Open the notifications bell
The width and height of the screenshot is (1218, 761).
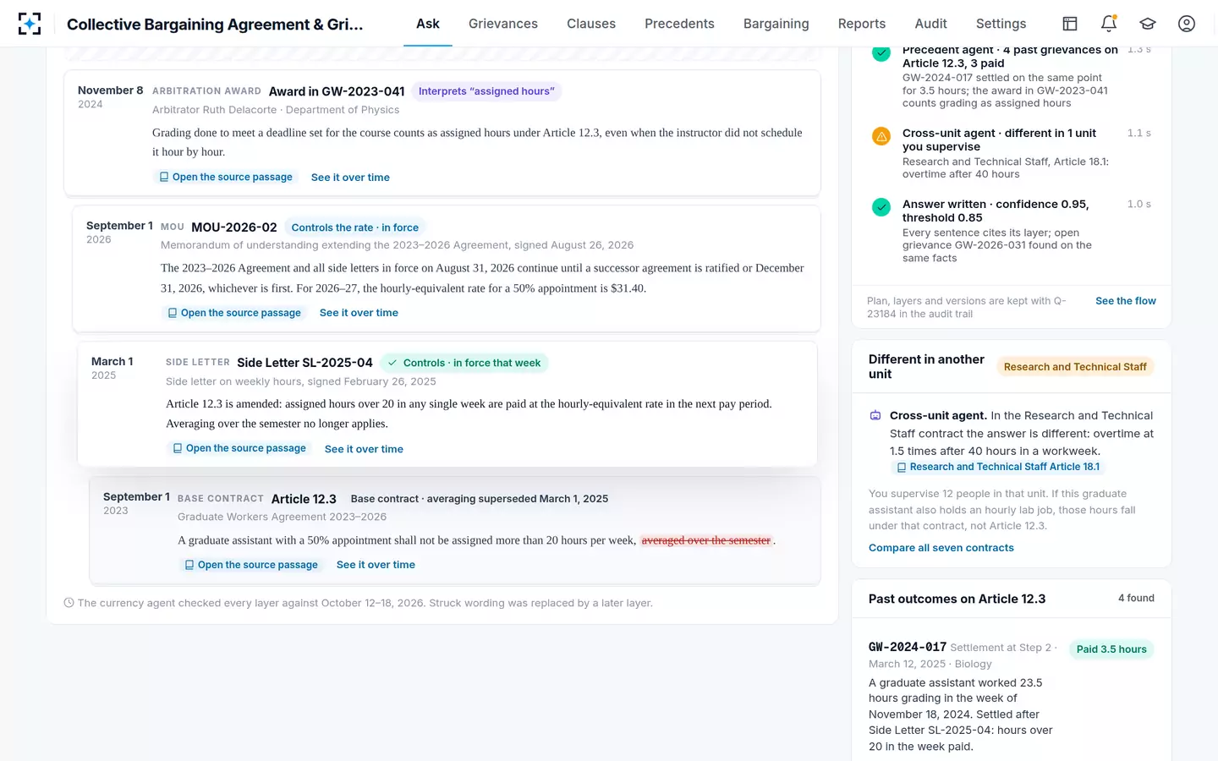pyautogui.click(x=1109, y=24)
